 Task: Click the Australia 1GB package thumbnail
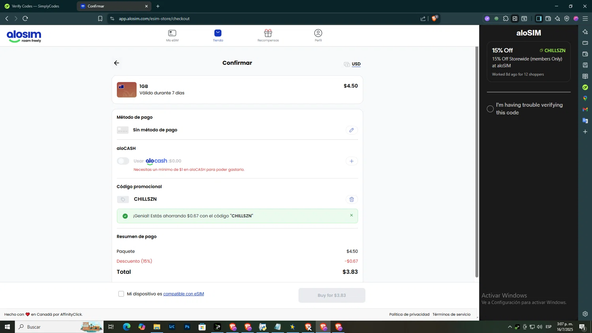[x=127, y=90]
